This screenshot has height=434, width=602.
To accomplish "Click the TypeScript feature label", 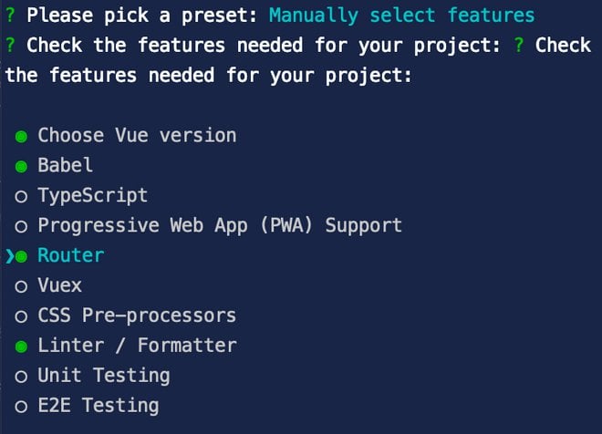I will coord(92,196).
